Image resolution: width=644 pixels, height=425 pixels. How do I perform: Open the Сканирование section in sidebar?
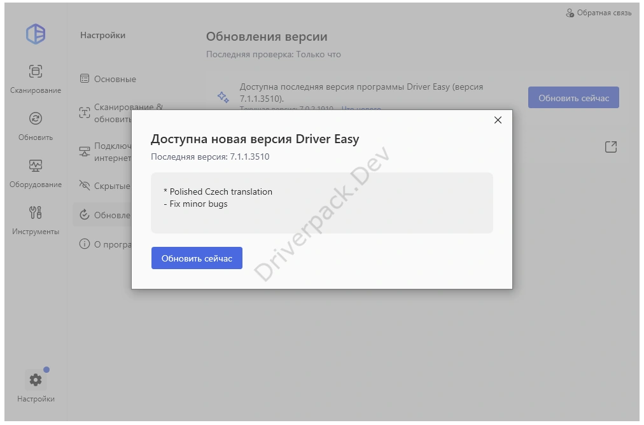pos(36,79)
